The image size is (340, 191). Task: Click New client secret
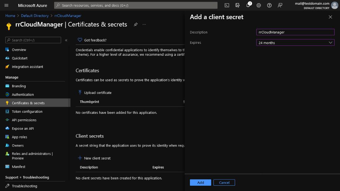[97, 158]
